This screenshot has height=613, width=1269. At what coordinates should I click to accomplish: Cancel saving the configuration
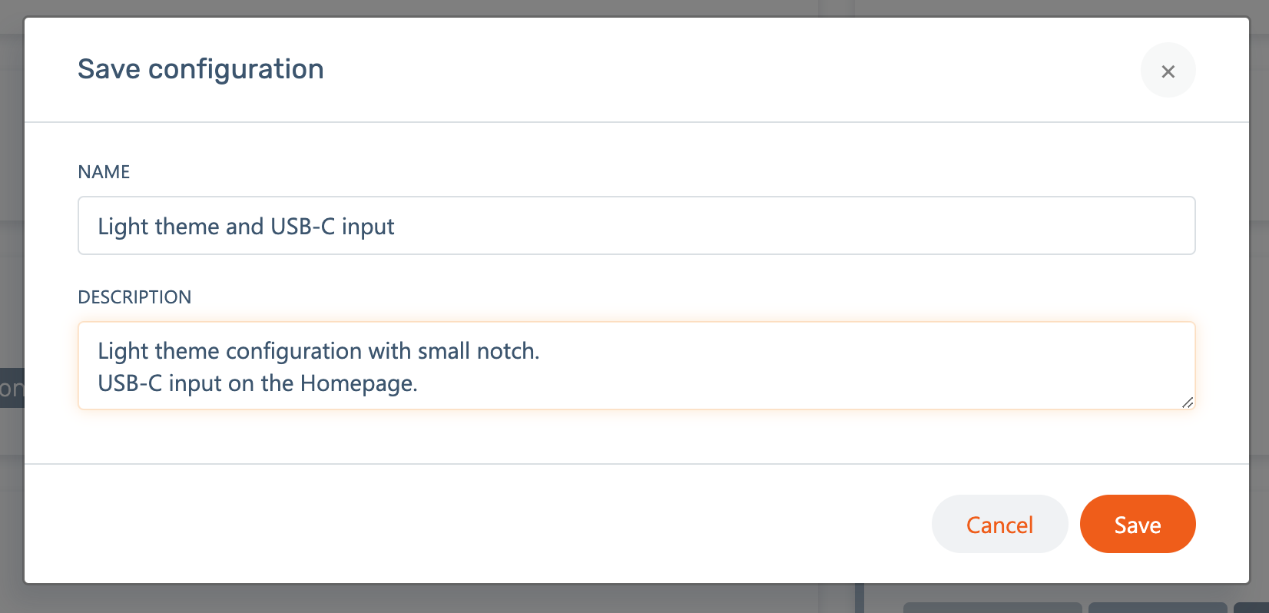[x=999, y=525]
